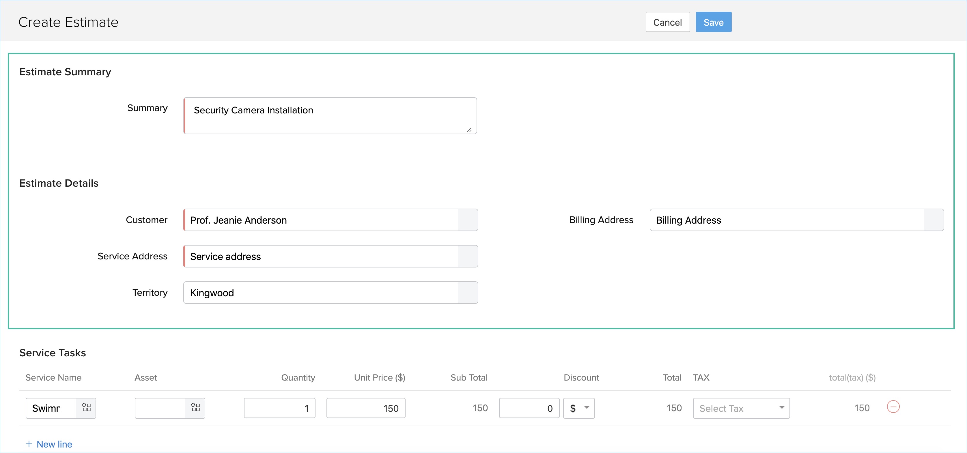Screen dimensions: 967x453
Task: Add a New line link
Action: (54, 444)
